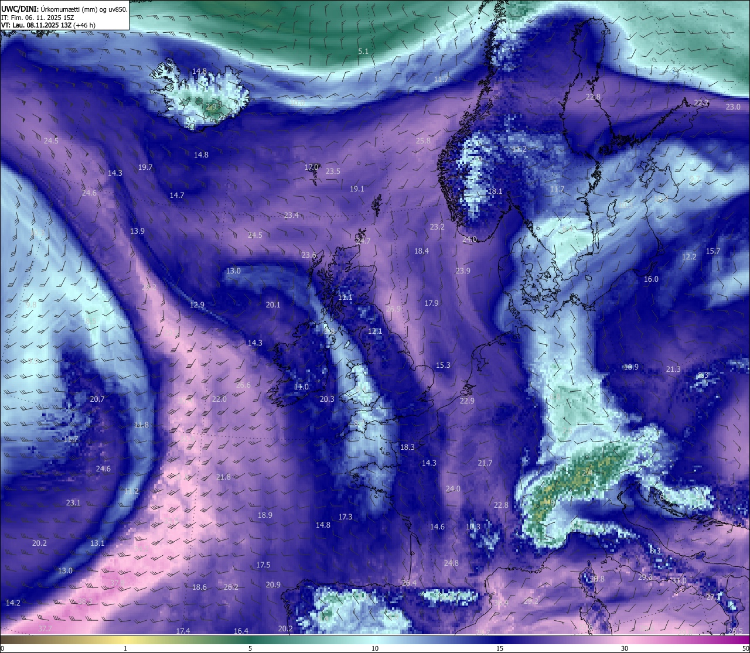Click the 23.5 value on the map
Screen dimensions: 750x653
[333, 171]
